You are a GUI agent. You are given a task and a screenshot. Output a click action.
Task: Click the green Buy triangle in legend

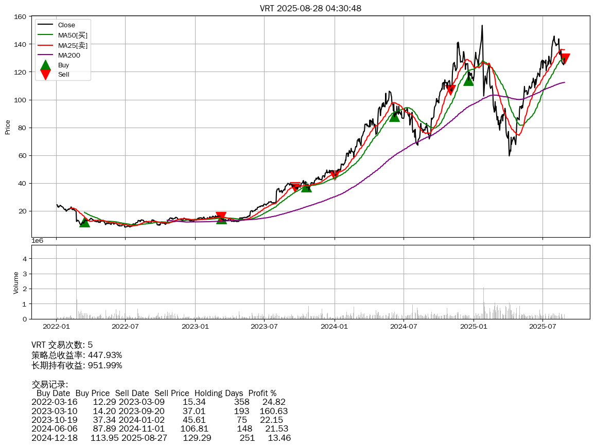pos(45,65)
